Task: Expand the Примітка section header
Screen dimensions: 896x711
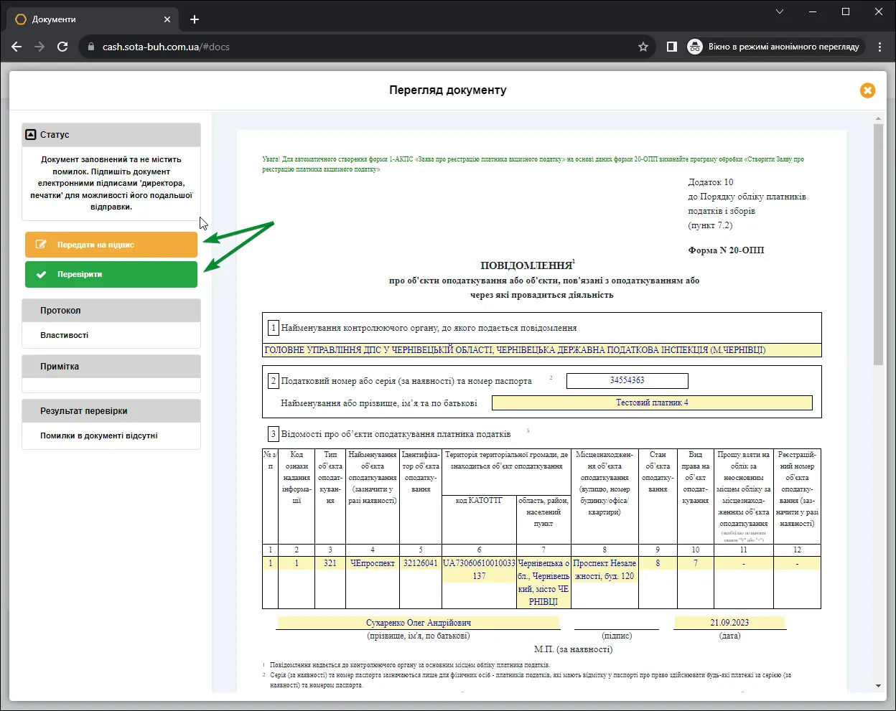Action: tap(111, 367)
